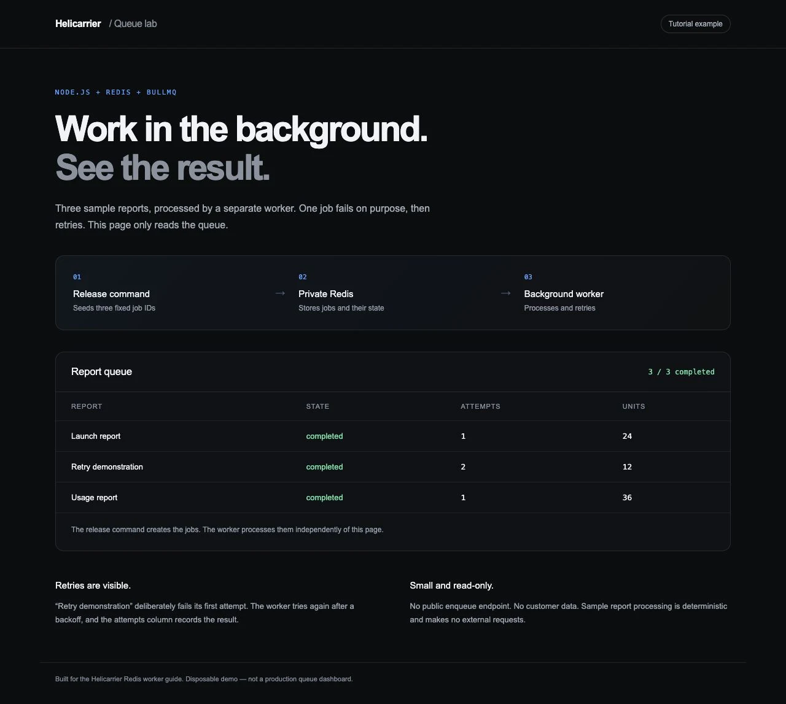The height and width of the screenshot is (704, 786).
Task: Click the UNITS column header
Action: [x=634, y=406]
